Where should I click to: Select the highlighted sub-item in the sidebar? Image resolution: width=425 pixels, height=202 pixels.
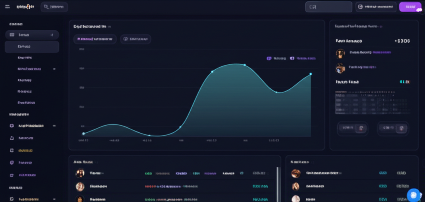pyautogui.click(x=32, y=47)
